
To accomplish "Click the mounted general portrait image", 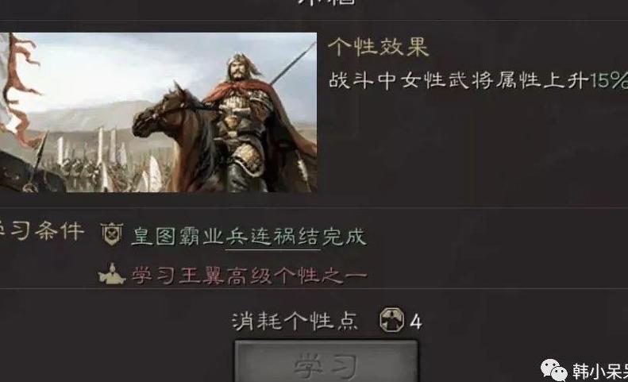I will pos(158,112).
